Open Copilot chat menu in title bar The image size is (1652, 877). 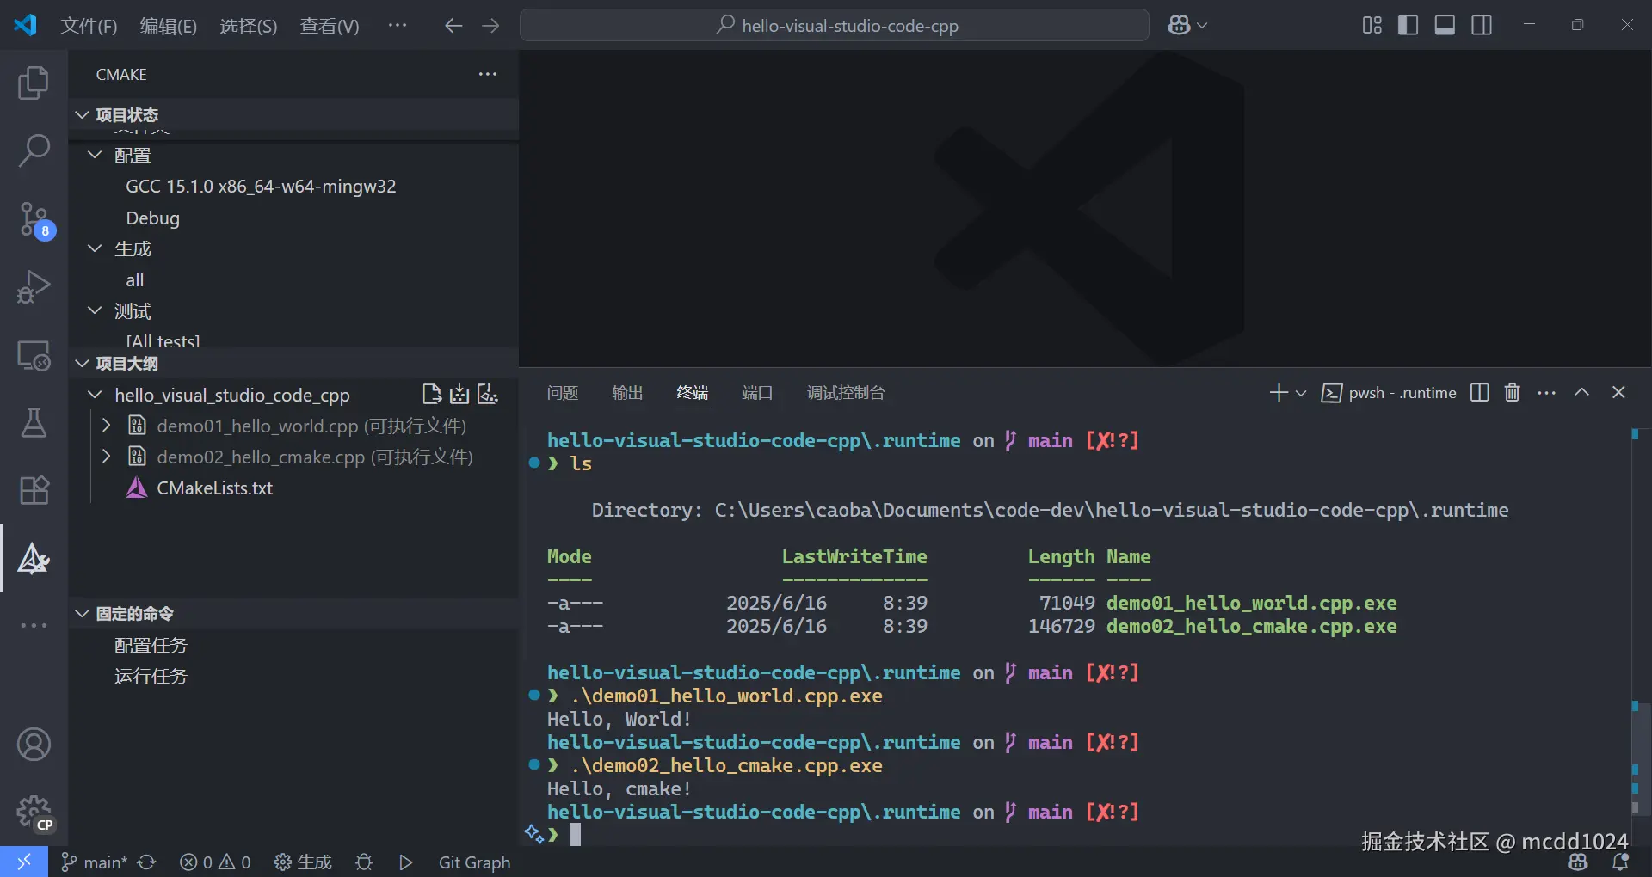pos(1187,26)
